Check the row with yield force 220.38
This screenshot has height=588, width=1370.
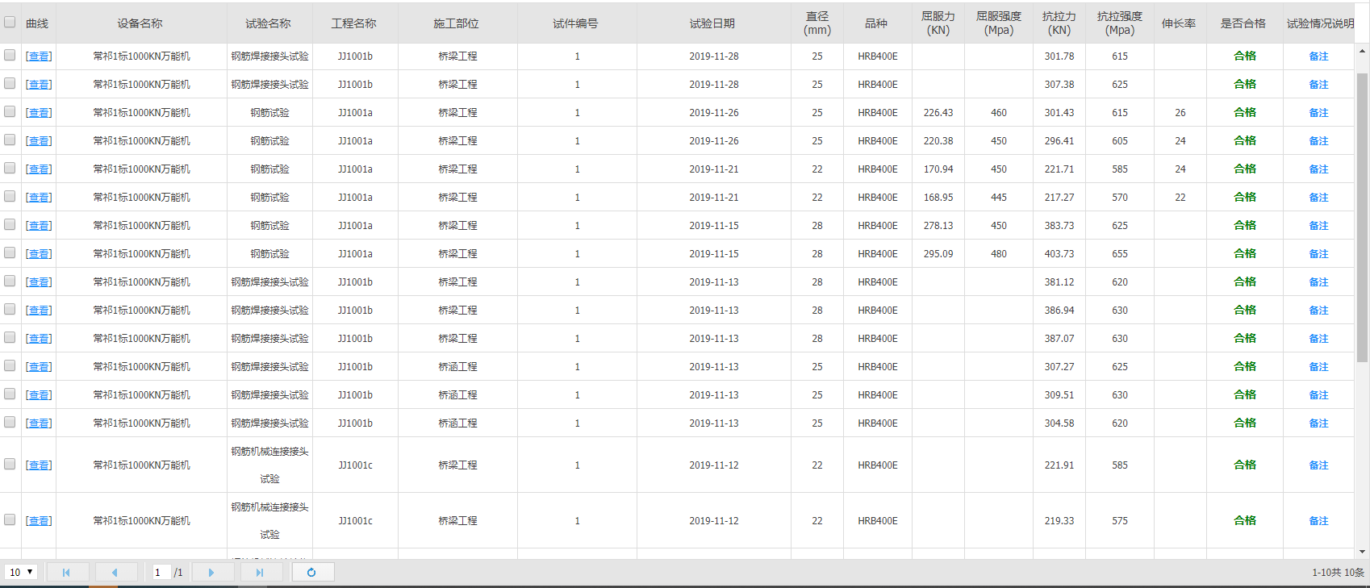click(x=10, y=140)
